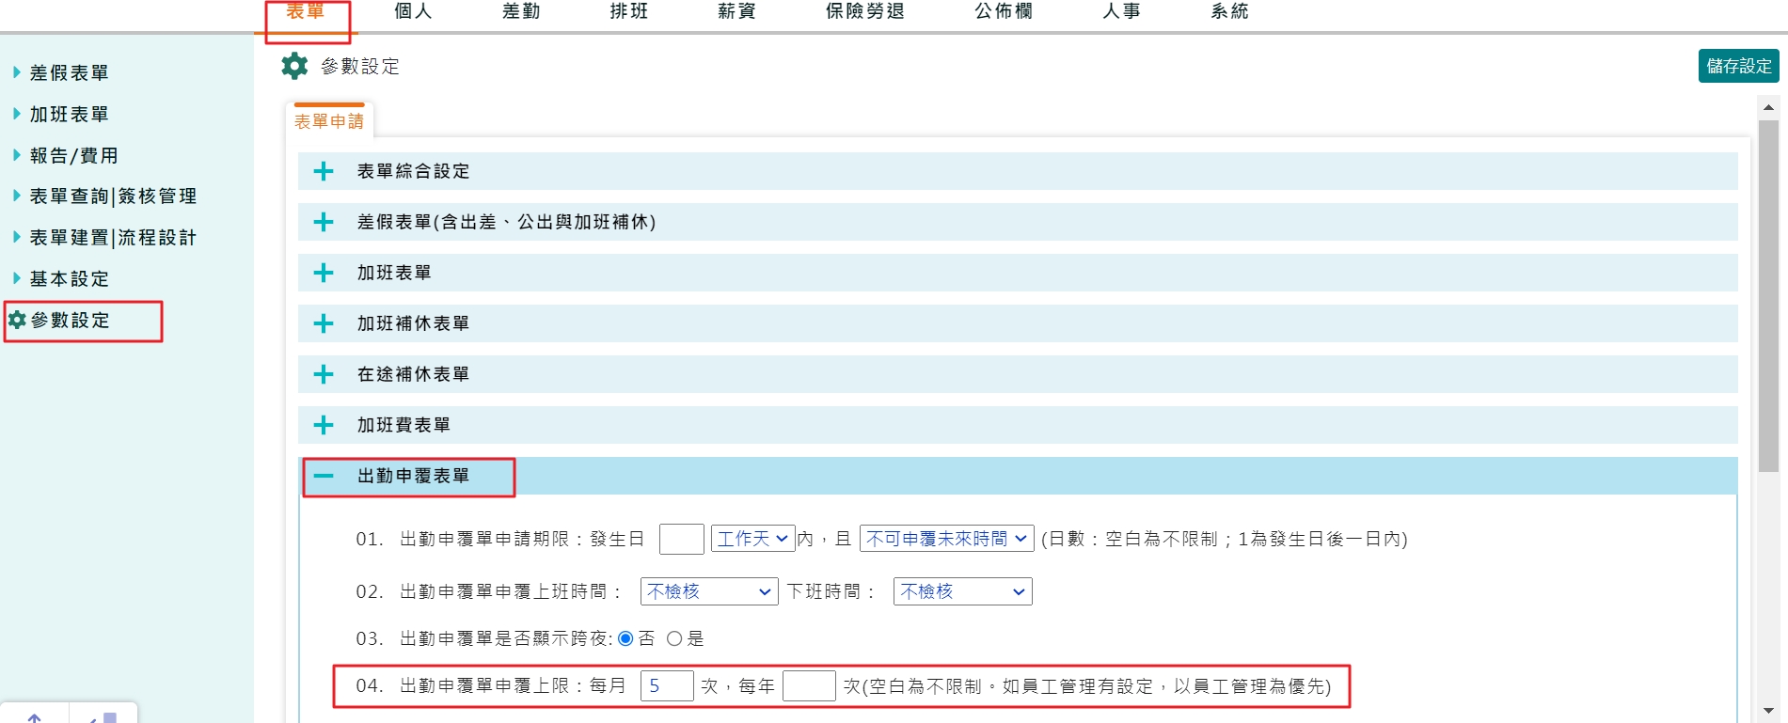The height and width of the screenshot is (723, 1788).
Task: Click plus icon beside 加班補休表單
Action: coord(324,323)
